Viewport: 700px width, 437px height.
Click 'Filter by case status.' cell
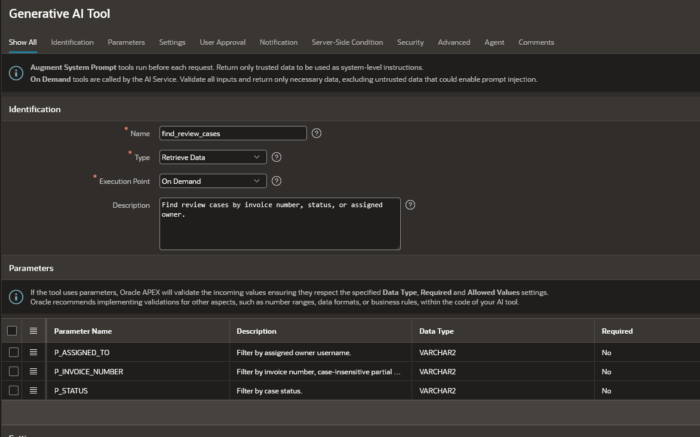click(321, 390)
